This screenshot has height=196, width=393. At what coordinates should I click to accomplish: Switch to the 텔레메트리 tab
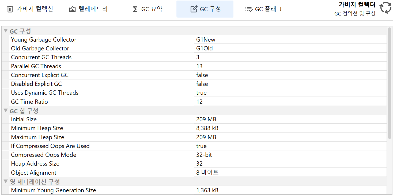click(x=93, y=9)
